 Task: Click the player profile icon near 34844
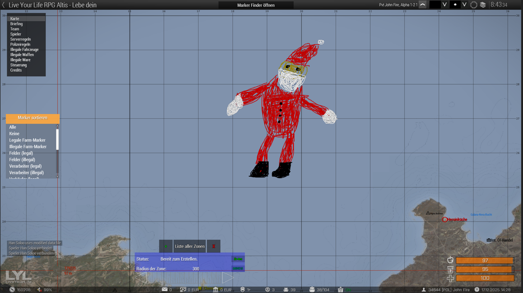pos(424,290)
